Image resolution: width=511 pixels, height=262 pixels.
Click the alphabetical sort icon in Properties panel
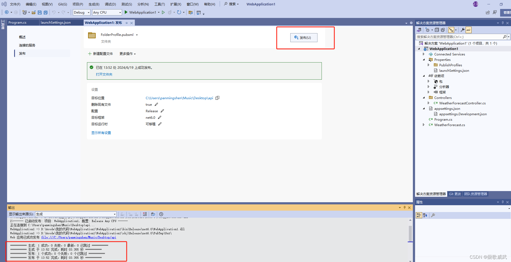point(425,215)
